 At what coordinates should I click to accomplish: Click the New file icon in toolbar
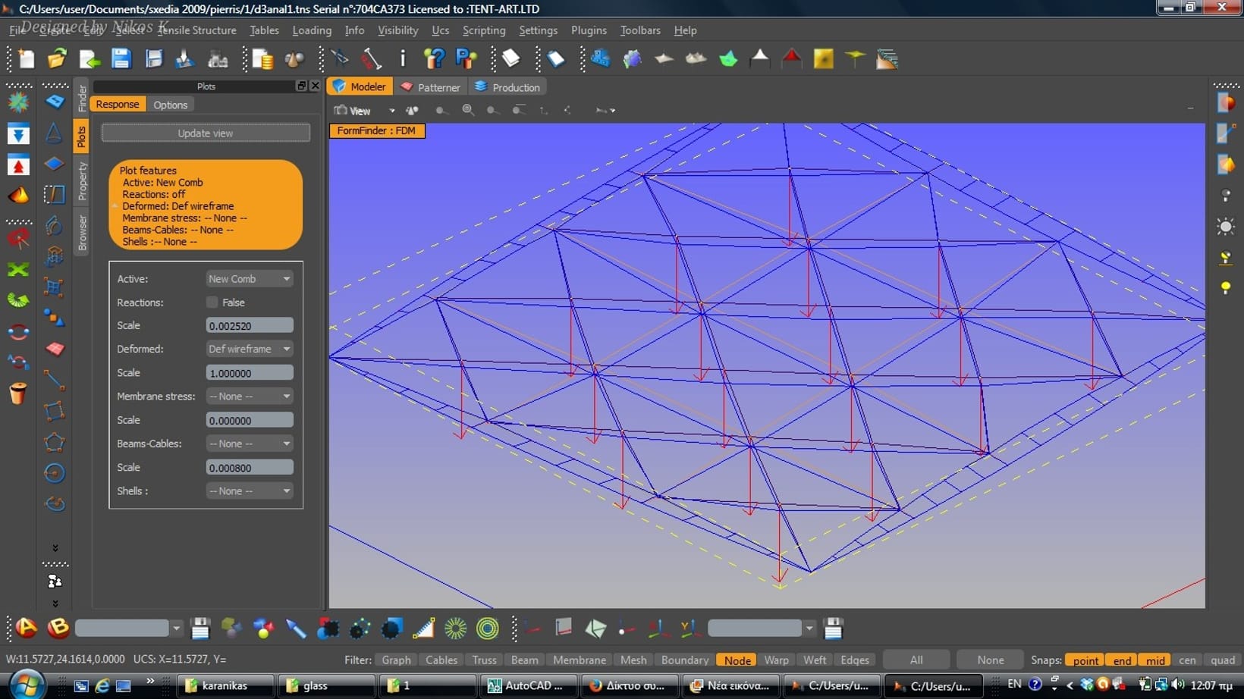[26, 59]
